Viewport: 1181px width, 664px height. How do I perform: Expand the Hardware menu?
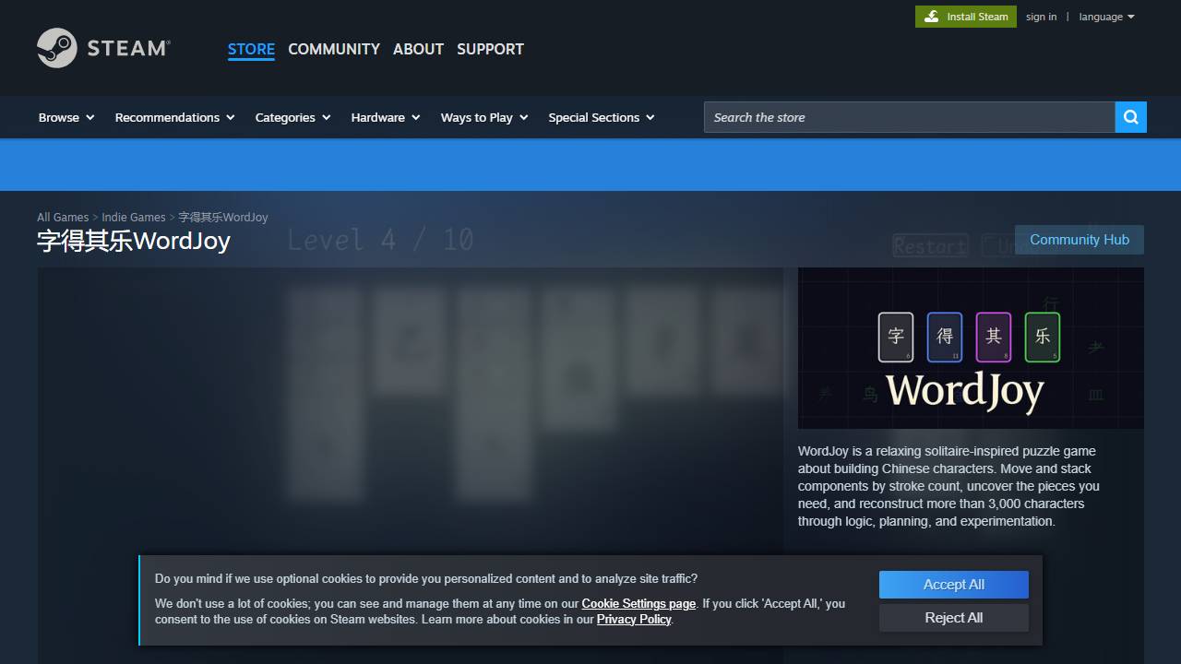coord(386,117)
